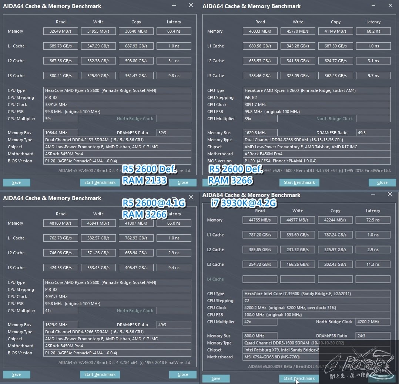Select the DRAM:FSB Ratio field showing 24:3
Viewport: 399px width, 384px height.
[x=373, y=336]
